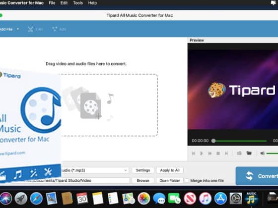Open Reminders from the dock
278x208 pixels.
113,198
